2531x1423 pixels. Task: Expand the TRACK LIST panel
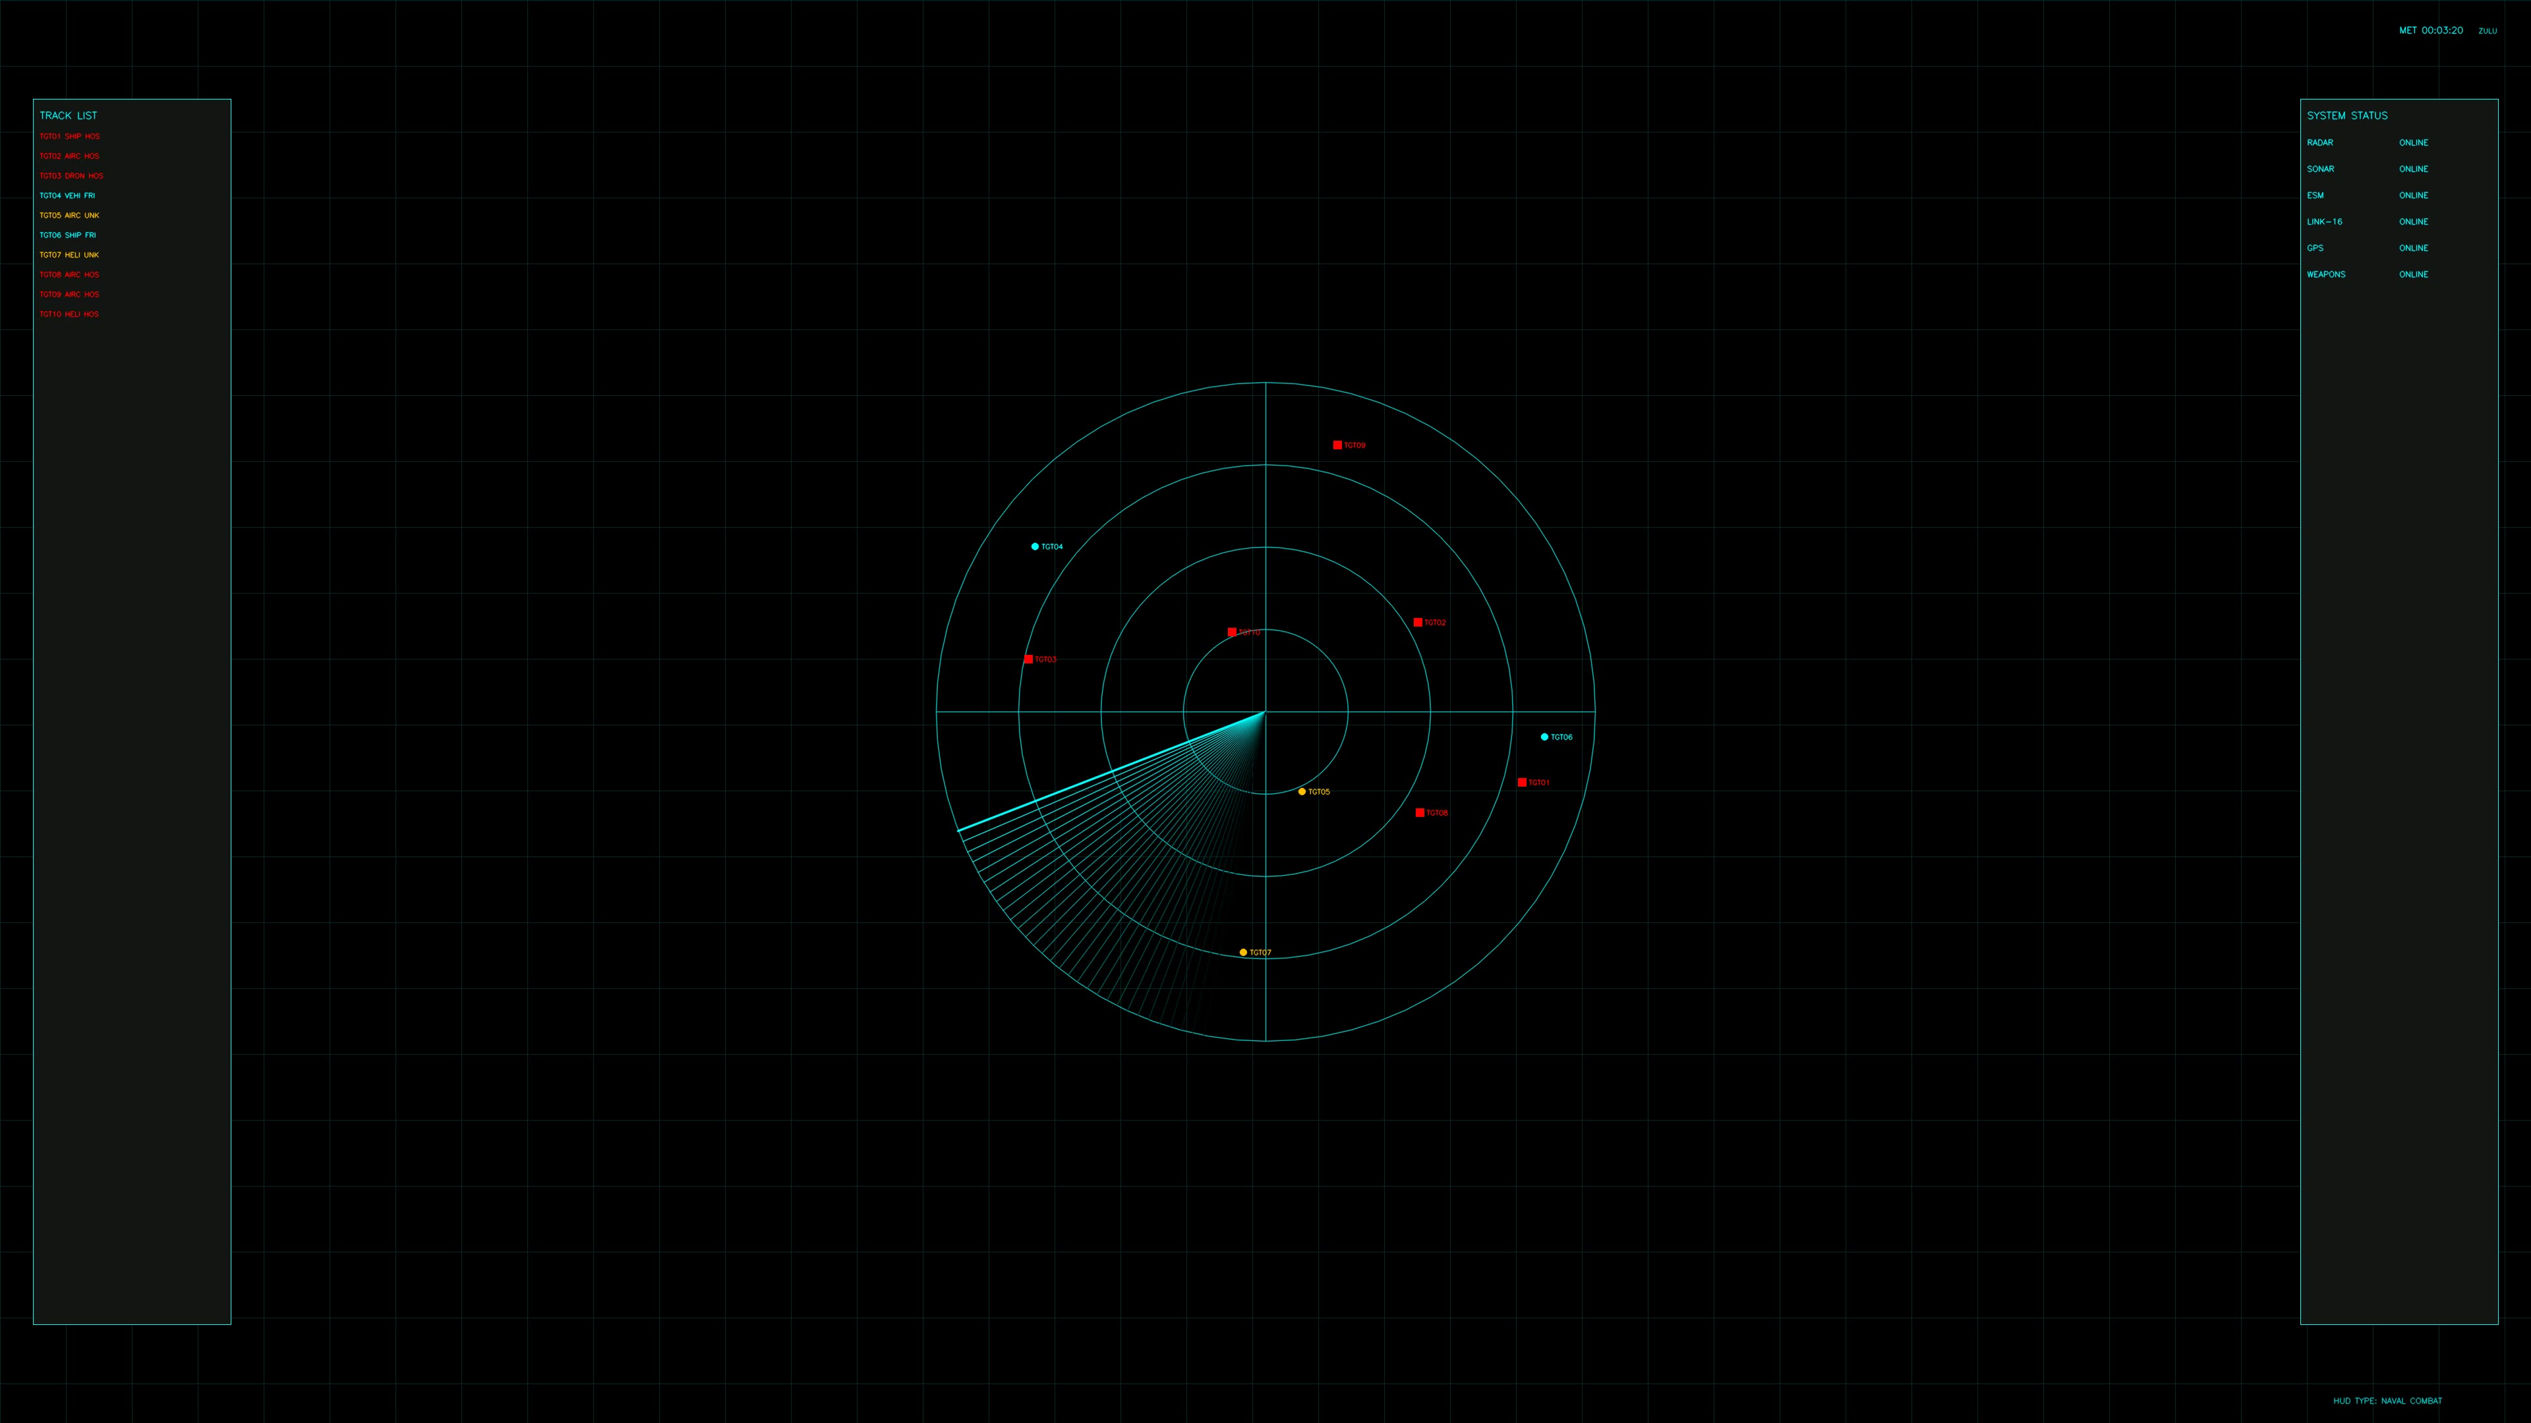coord(68,115)
